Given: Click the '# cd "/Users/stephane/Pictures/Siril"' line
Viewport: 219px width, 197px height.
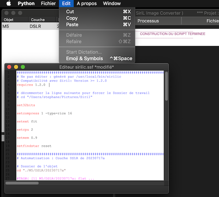Looking at the screenshot, I should tap(54, 97).
